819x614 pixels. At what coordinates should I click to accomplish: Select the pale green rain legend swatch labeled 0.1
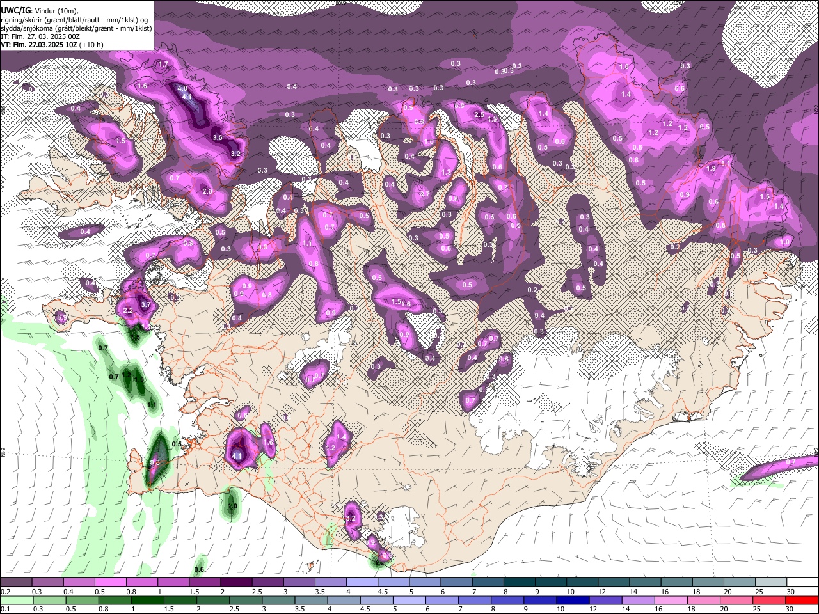coord(16,600)
